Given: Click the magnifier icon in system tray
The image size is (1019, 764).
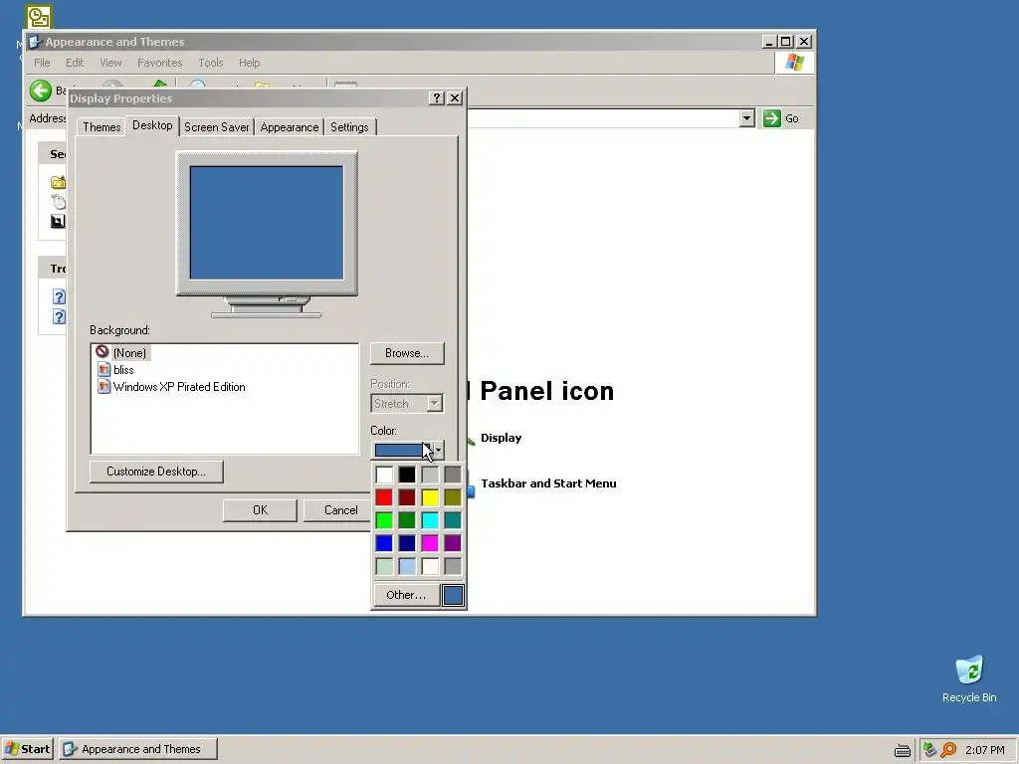Looking at the screenshot, I should coord(948,750).
